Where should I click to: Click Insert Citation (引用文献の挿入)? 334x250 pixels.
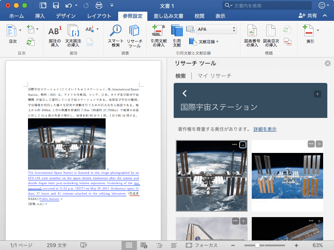[x=159, y=36]
